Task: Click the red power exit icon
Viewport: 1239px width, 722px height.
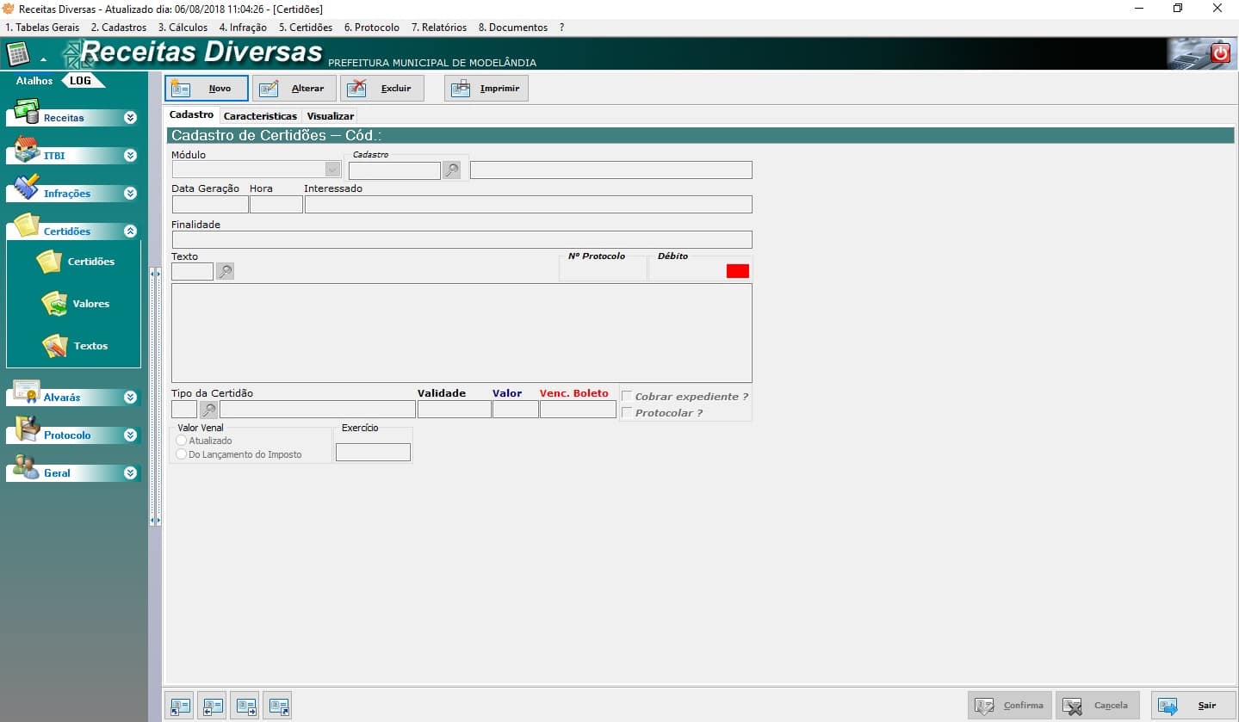Action: 1220,53
